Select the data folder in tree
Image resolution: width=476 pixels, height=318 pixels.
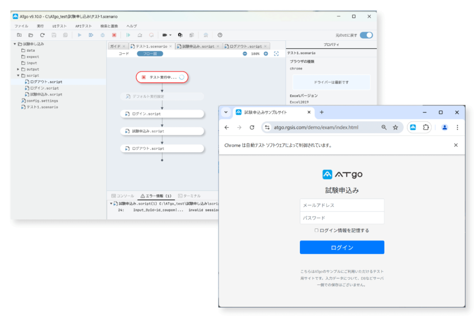point(28,50)
